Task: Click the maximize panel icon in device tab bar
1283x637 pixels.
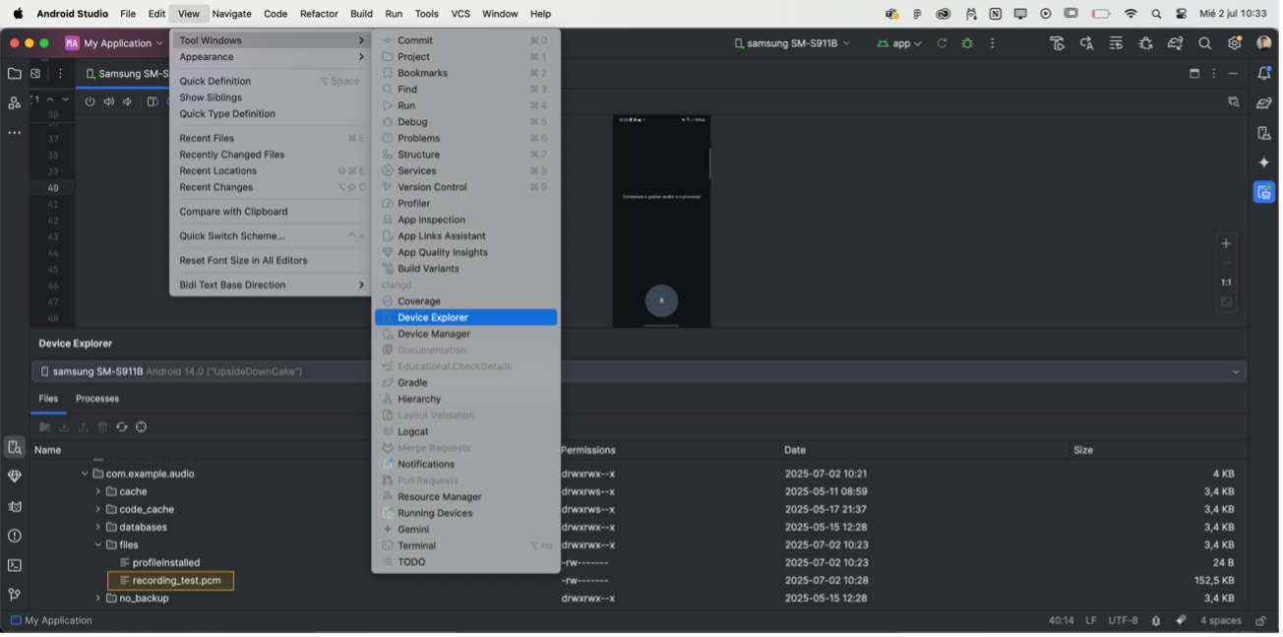Action: [1194, 73]
